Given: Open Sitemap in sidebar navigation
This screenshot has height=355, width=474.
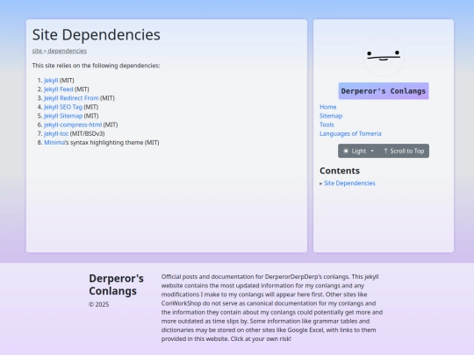Looking at the screenshot, I should pyautogui.click(x=331, y=116).
